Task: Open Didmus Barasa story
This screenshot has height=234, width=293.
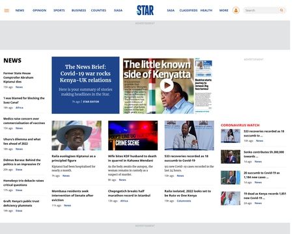Action: point(22,162)
